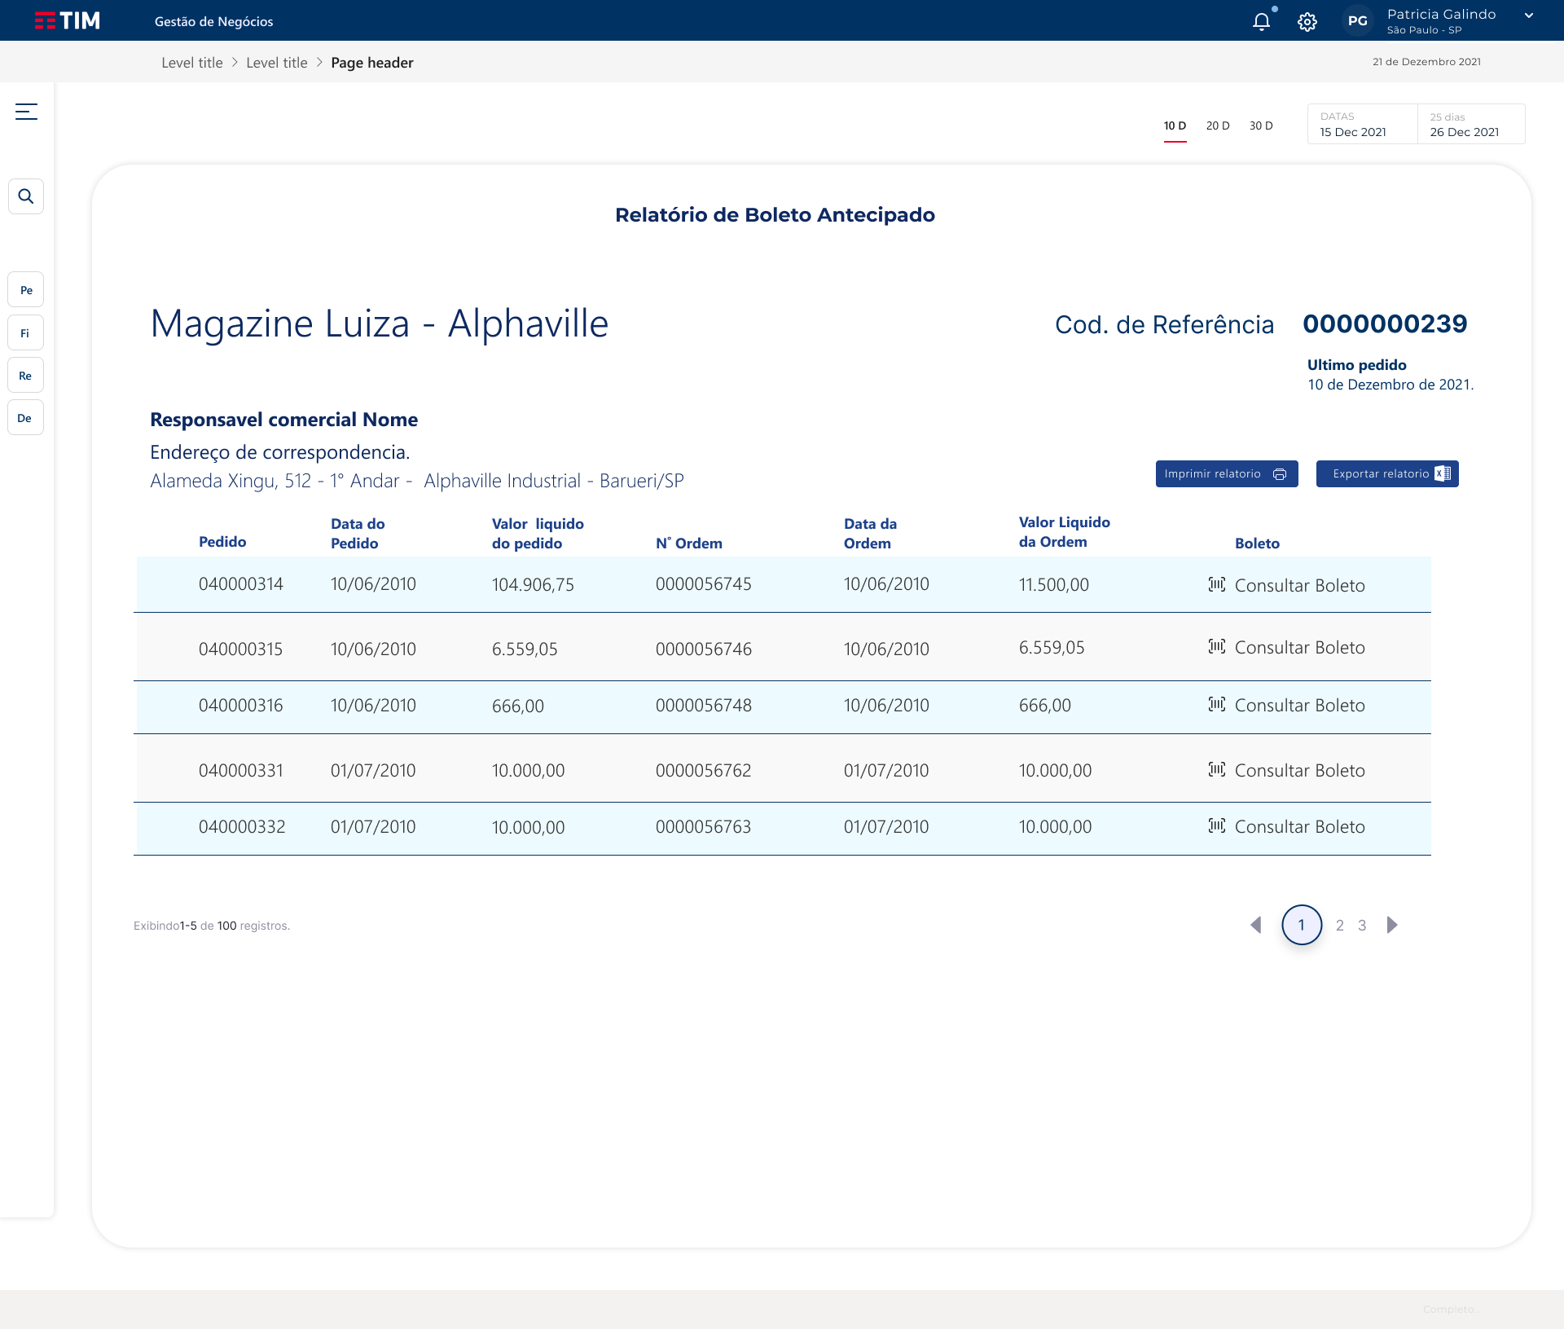The image size is (1564, 1329).
Task: Click barcode icon in row 040000332
Action: point(1217,825)
